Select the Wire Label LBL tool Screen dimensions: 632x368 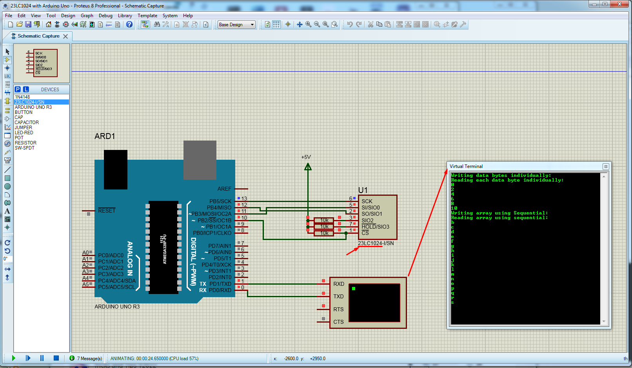(x=7, y=76)
